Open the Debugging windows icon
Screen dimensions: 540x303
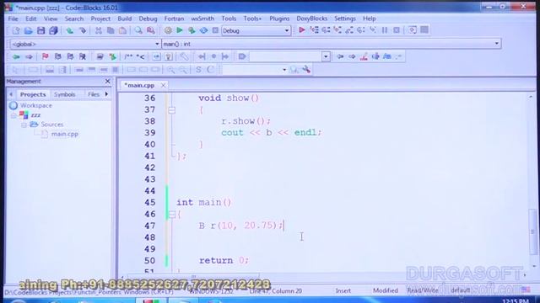pyautogui.click(x=413, y=30)
